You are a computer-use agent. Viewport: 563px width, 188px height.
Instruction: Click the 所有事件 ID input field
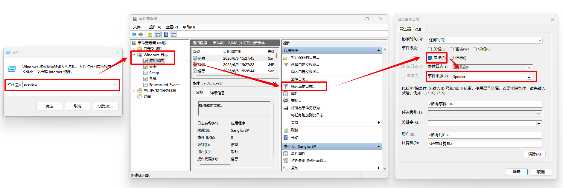pyautogui.click(x=485, y=104)
